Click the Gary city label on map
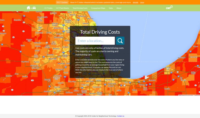Screen dimensions: 200x118 pyautogui.click(x=127, y=82)
